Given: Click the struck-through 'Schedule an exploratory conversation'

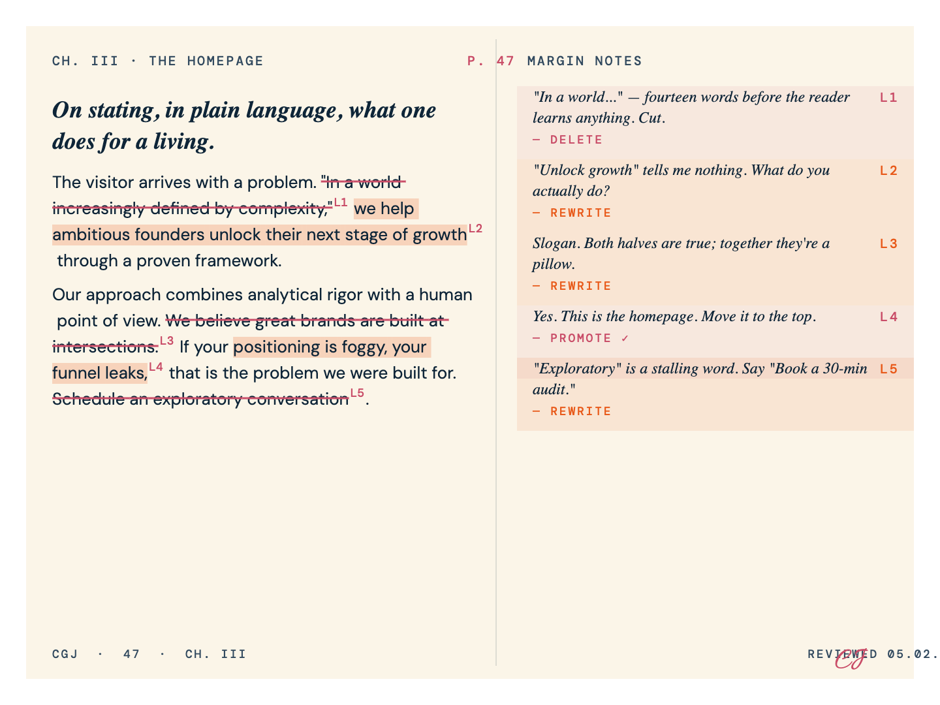Looking at the screenshot, I should tap(200, 399).
